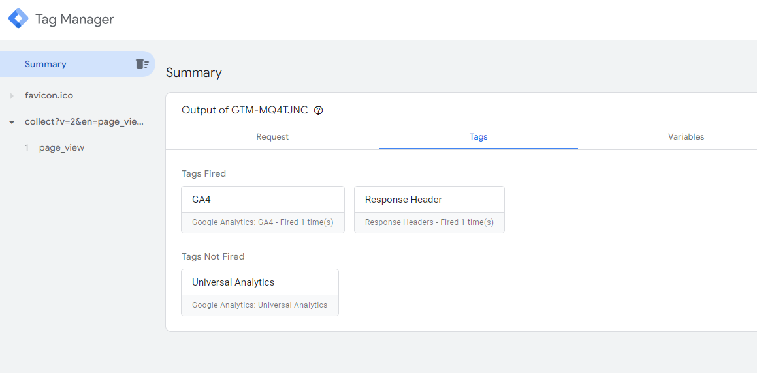Viewport: 757px width, 373px height.
Task: Expand the favicon.ico request arrow
Action: click(12, 96)
